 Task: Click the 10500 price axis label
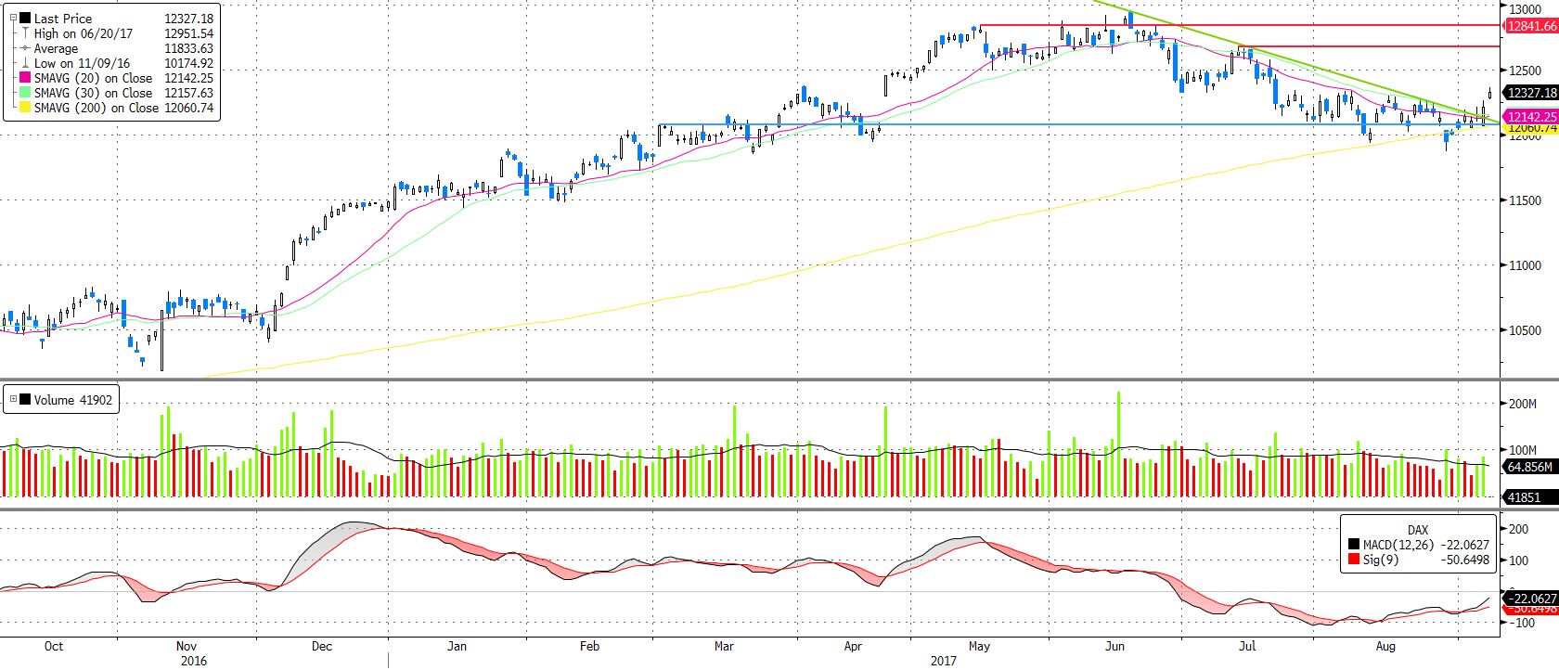click(1526, 330)
